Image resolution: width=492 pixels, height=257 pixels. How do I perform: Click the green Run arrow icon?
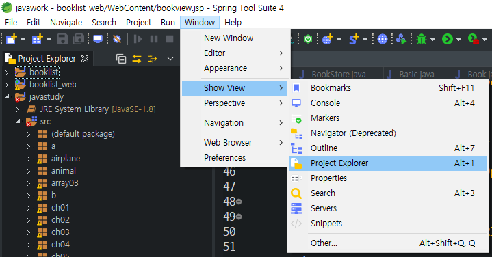(x=448, y=39)
